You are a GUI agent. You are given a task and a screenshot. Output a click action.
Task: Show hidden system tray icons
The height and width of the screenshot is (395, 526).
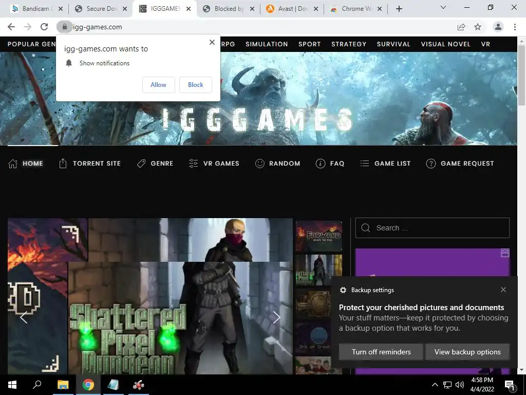point(435,385)
